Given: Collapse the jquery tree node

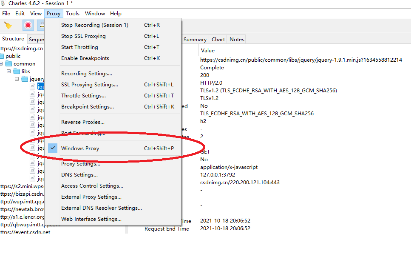Looking at the screenshot, I should 16,78.
